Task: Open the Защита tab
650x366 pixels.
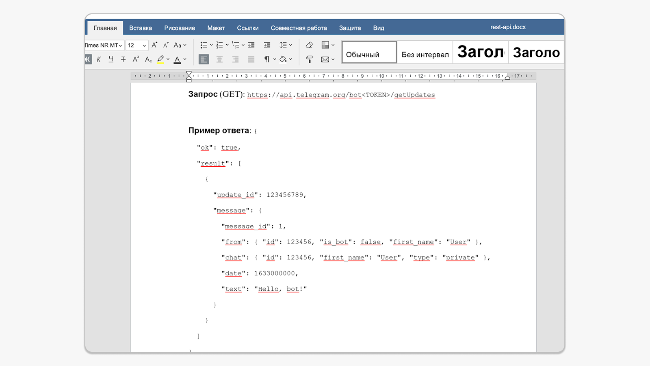Action: click(350, 28)
